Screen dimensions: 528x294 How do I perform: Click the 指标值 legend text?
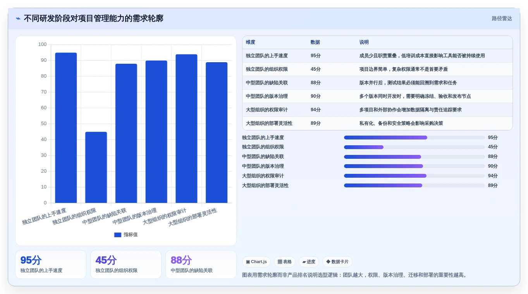tap(131, 235)
